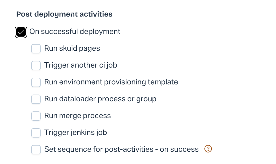Click the "Trigger jenkins job" label text
This screenshot has height=164, width=276.
click(x=75, y=132)
